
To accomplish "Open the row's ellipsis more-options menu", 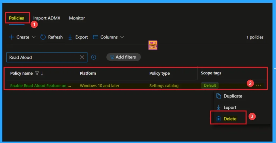I will point(258,85).
